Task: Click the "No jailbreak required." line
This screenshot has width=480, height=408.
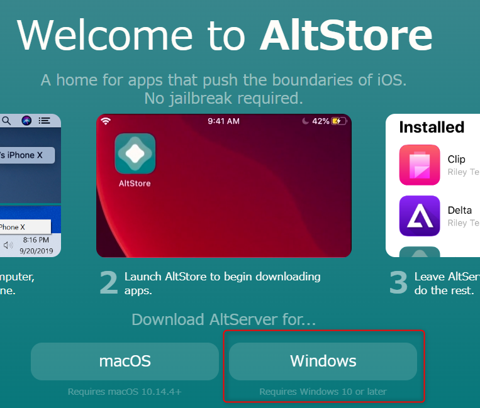Action: point(224,99)
